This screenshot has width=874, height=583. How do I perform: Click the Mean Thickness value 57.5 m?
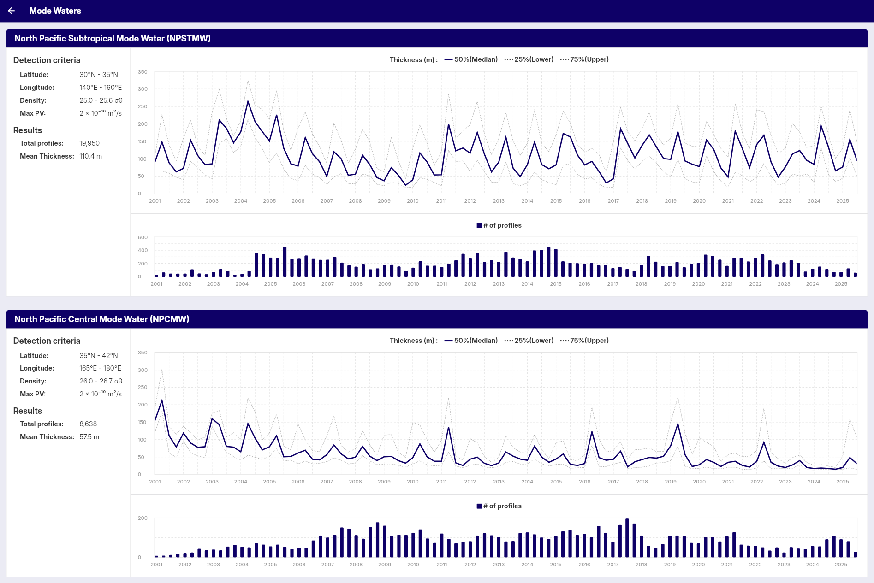[x=89, y=436]
